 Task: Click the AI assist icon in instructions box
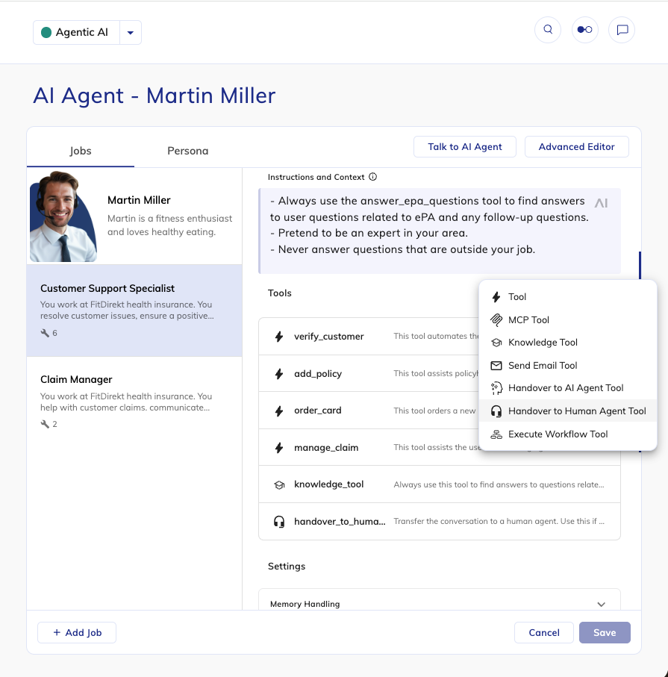[601, 203]
